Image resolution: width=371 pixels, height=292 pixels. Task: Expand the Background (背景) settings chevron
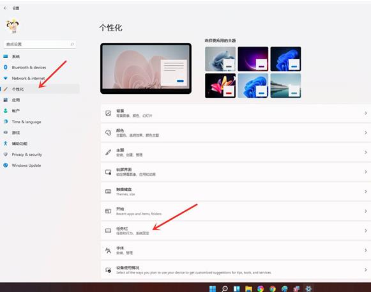point(365,113)
